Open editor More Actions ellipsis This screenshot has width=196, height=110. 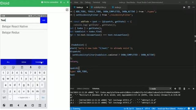(194, 7)
